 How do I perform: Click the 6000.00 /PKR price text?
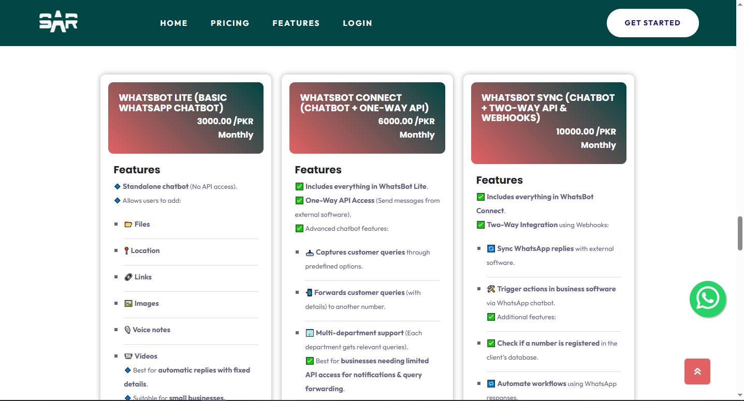[x=406, y=122]
